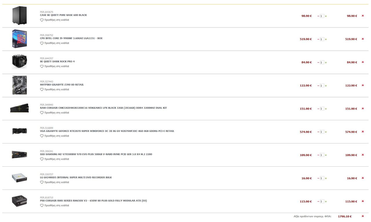Open LG GH24NSD5 DVD RECORDER link

point(76,177)
